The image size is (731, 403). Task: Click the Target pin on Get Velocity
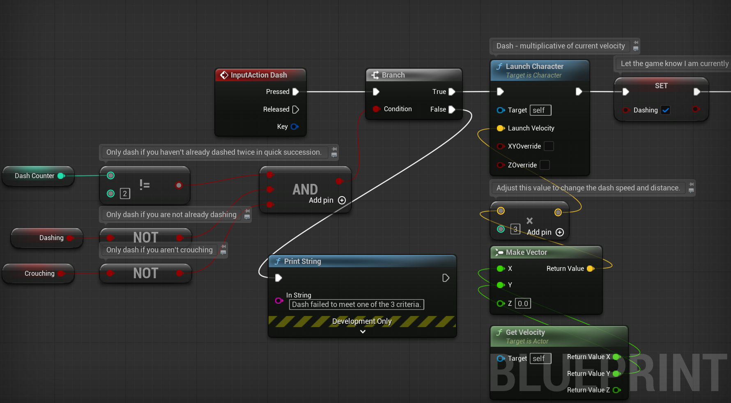click(501, 358)
